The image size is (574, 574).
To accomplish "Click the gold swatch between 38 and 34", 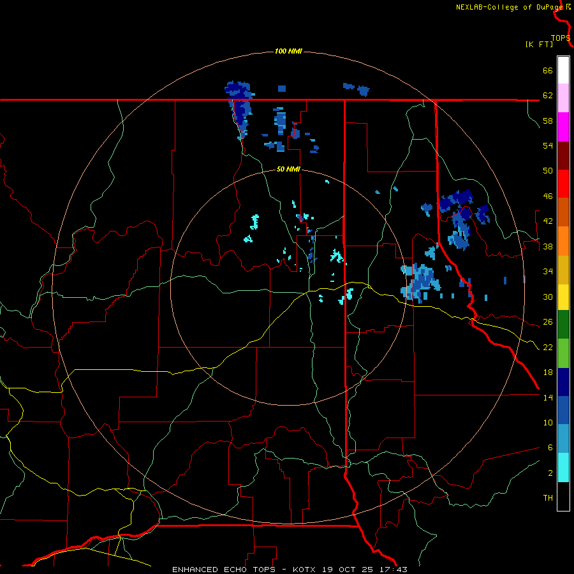I will pyautogui.click(x=563, y=270).
